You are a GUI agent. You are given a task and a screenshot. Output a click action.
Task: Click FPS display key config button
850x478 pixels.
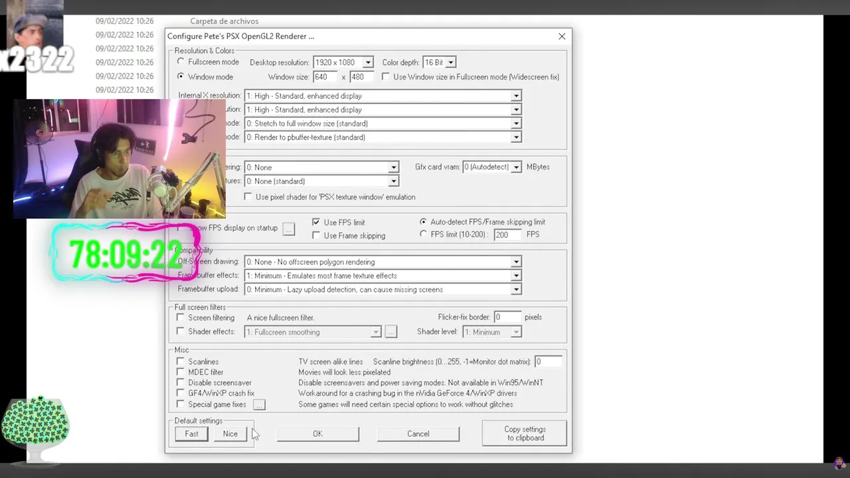tap(288, 228)
